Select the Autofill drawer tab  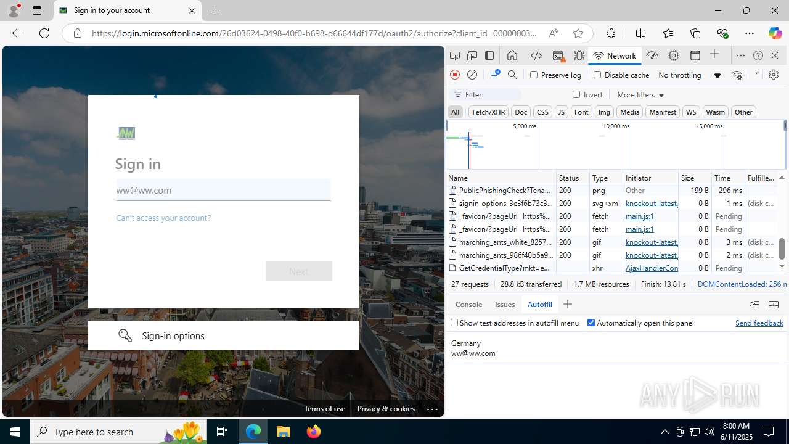click(x=540, y=304)
